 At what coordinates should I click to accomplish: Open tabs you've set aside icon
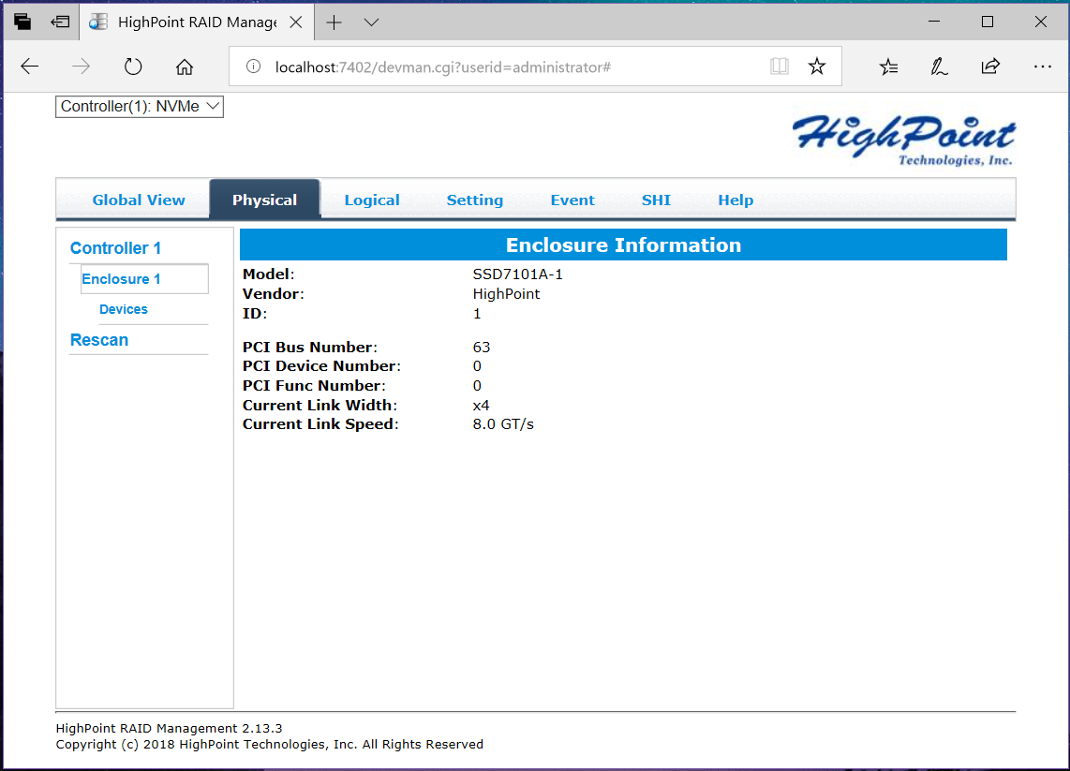22,22
